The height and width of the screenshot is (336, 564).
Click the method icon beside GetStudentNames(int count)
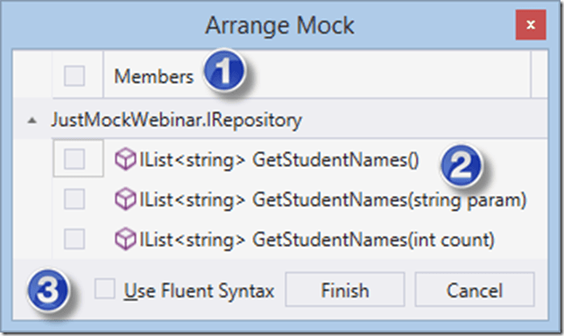pyautogui.click(x=125, y=240)
